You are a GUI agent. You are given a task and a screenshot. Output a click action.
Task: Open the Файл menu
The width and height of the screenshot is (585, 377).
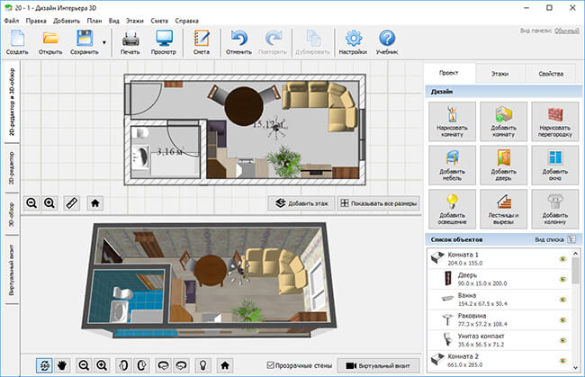(12, 21)
